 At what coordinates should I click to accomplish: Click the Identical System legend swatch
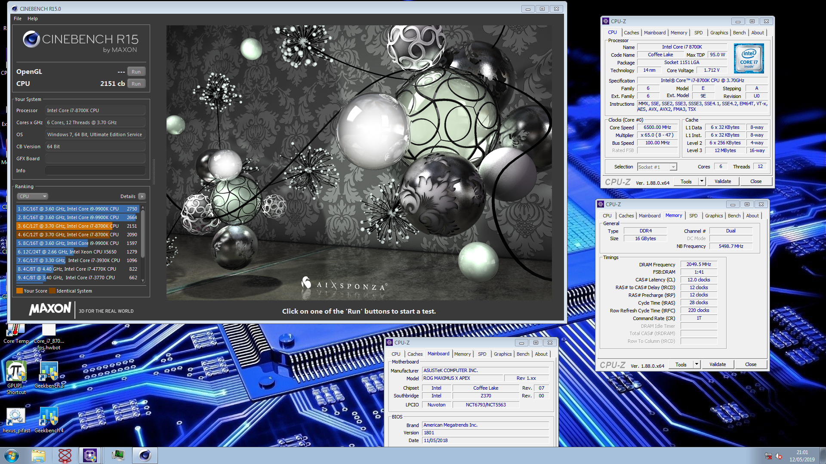pos(52,291)
